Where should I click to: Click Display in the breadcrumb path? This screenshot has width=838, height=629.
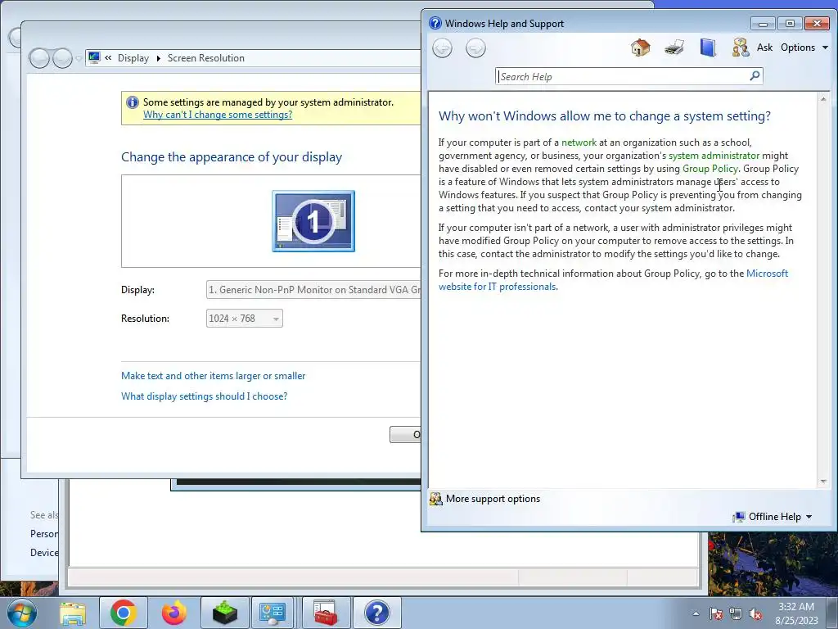tap(133, 58)
